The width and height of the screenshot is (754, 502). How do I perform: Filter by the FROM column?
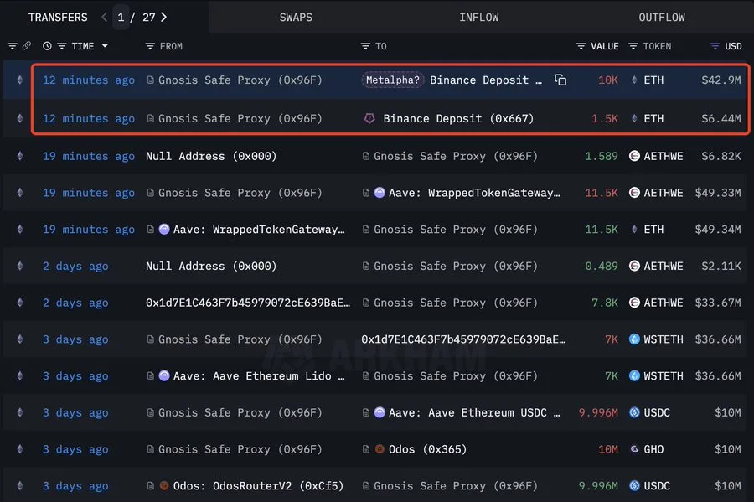point(150,46)
